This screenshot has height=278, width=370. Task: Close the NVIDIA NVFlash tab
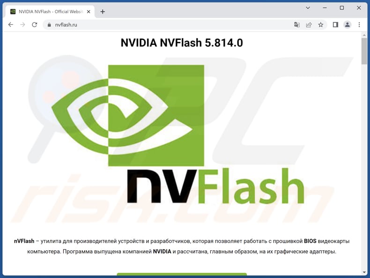pyautogui.click(x=89, y=12)
